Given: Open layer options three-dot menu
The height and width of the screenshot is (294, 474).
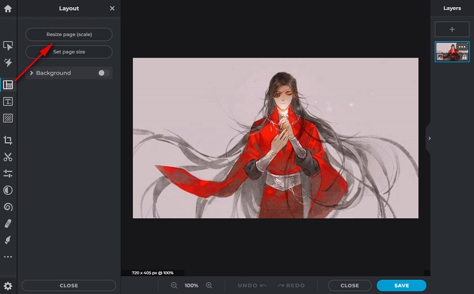Looking at the screenshot, I should 462,47.
